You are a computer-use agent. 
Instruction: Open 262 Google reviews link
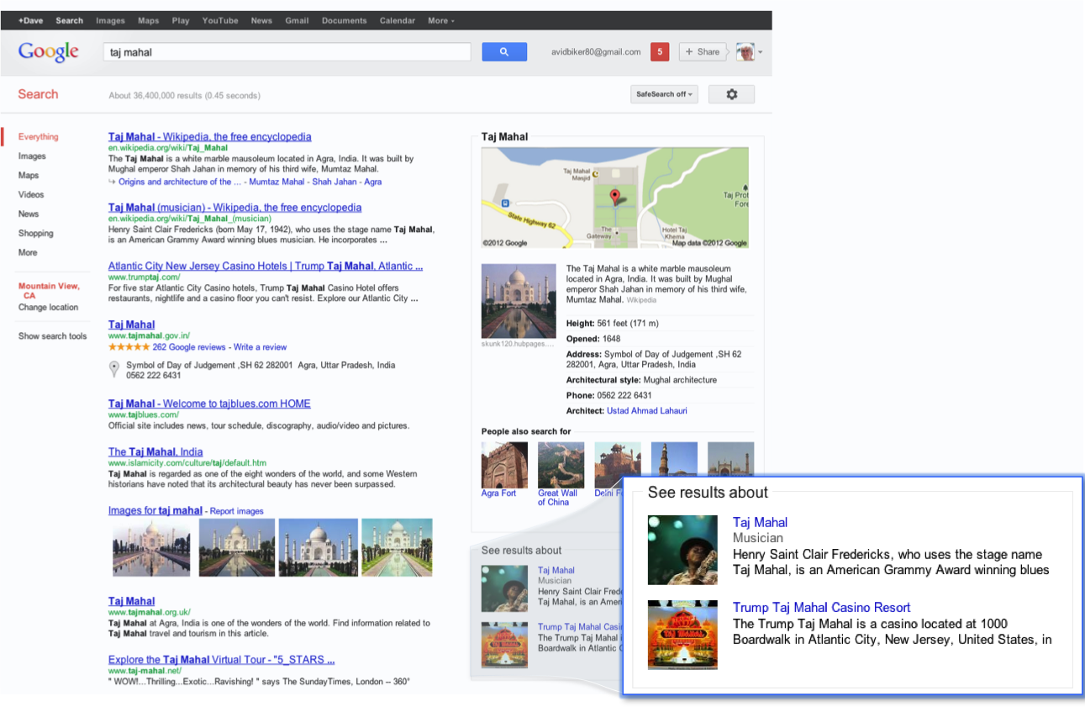click(x=189, y=347)
